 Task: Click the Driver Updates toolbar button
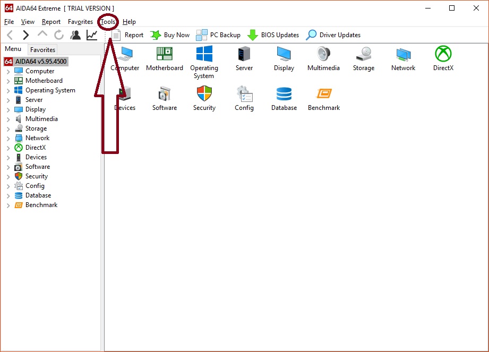coord(333,35)
